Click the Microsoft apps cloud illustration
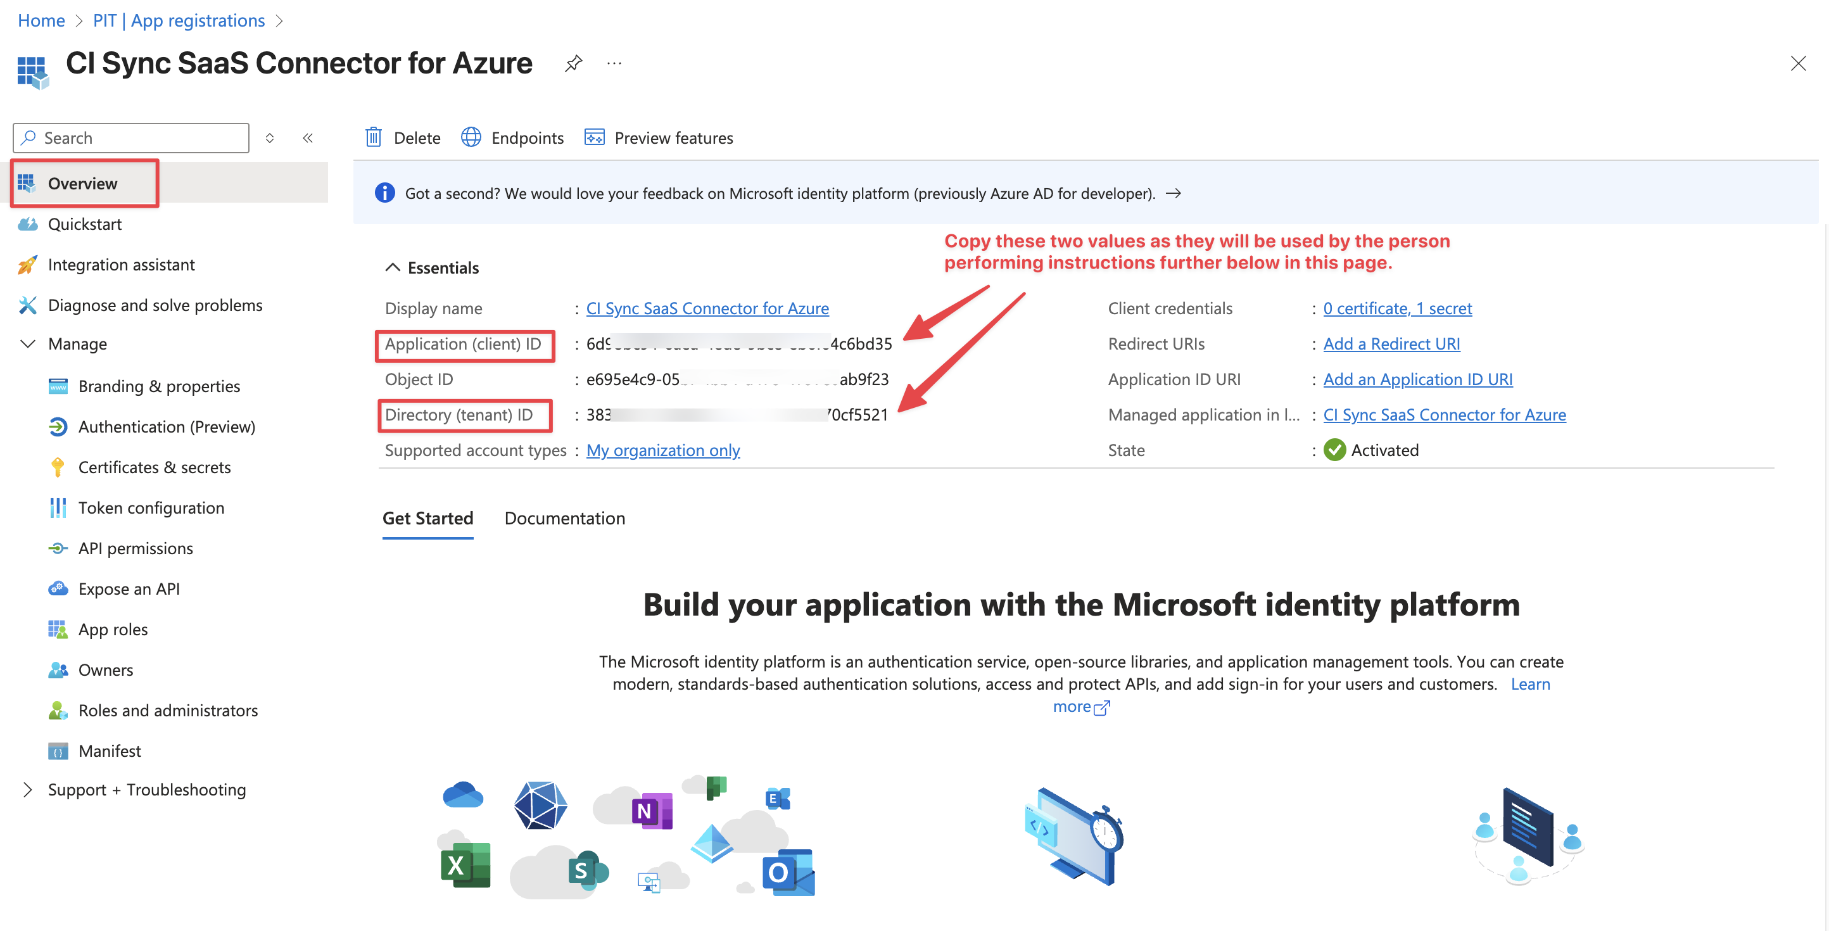The image size is (1829, 931). pos(627,837)
